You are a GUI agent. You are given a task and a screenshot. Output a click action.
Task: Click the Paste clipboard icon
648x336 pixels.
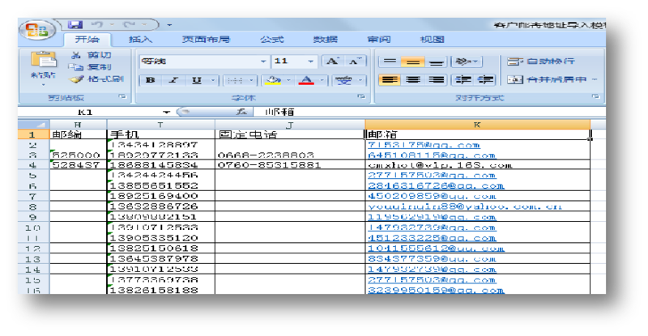coord(44,60)
